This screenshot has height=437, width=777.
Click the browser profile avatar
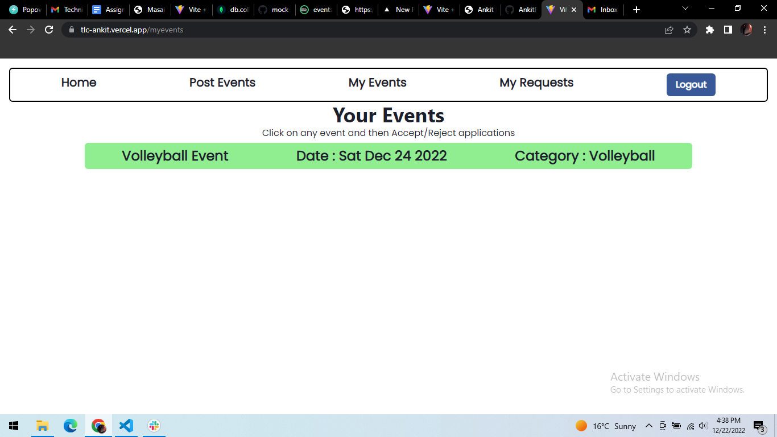[x=746, y=29]
